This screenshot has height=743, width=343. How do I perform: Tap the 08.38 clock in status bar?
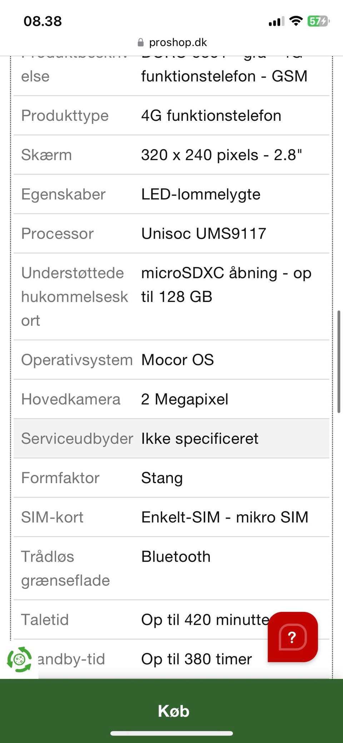[43, 21]
